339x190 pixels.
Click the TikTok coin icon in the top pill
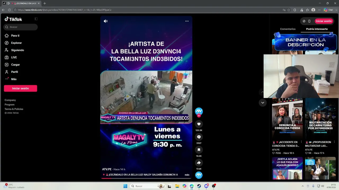[304, 21]
